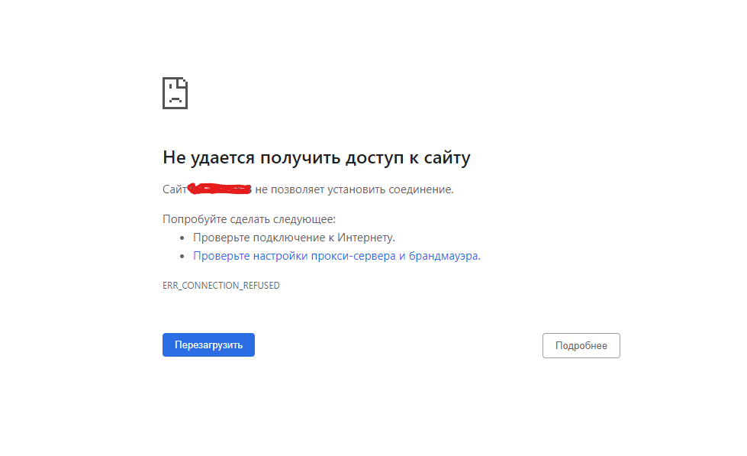This screenshot has height=456, width=747.
Task: Click the bullet "Проверьте подключение к Интернету"
Action: click(293, 237)
